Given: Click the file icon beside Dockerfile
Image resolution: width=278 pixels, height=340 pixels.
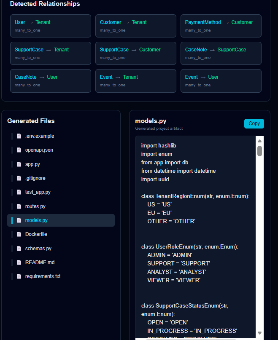Looking at the screenshot, I should [19, 234].
